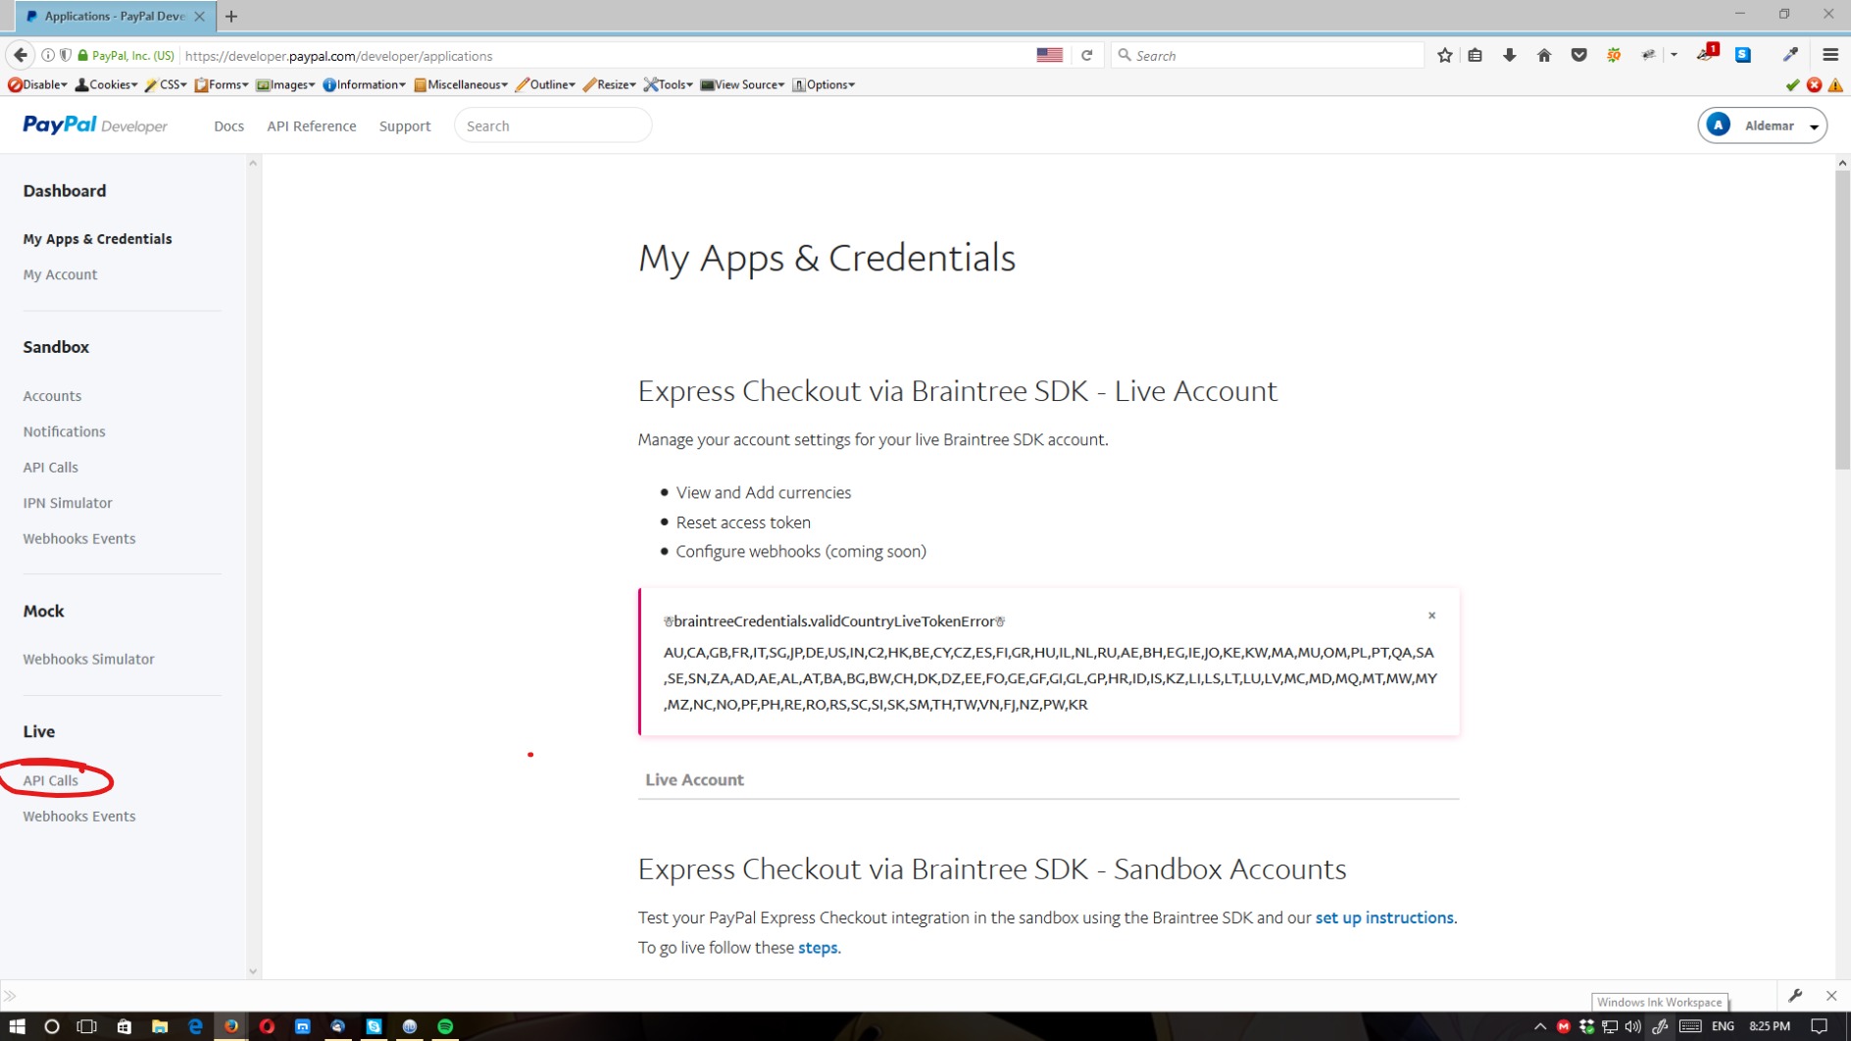Open the bookmarks list icon
The width and height of the screenshot is (1851, 1041).
click(1475, 56)
